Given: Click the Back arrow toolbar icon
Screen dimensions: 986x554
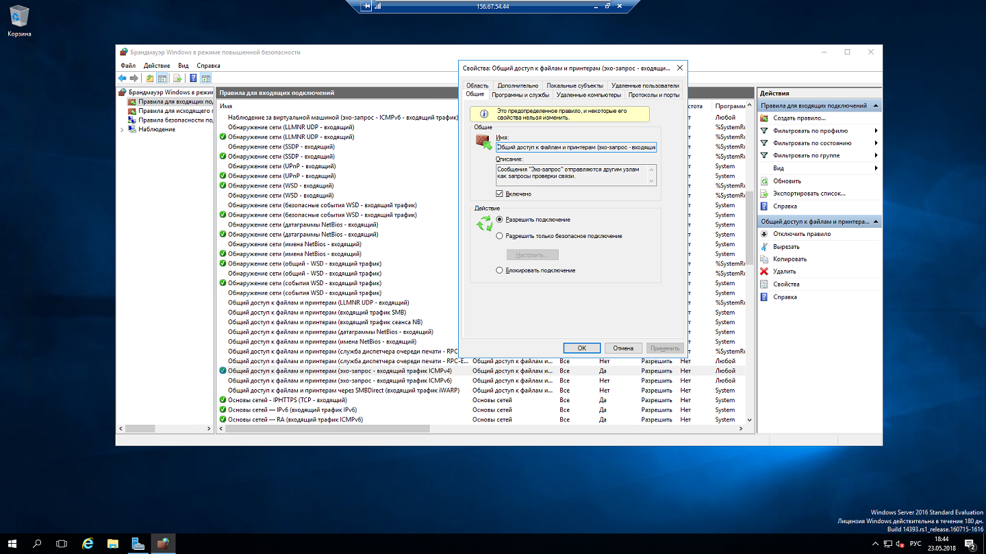Looking at the screenshot, I should tap(123, 79).
